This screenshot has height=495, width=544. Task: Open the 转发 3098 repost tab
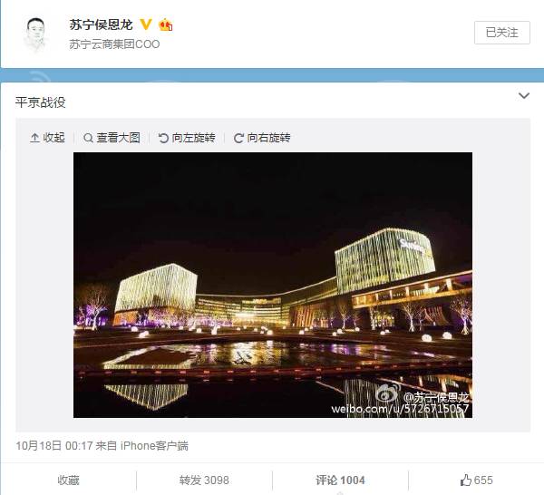pyautogui.click(x=204, y=480)
